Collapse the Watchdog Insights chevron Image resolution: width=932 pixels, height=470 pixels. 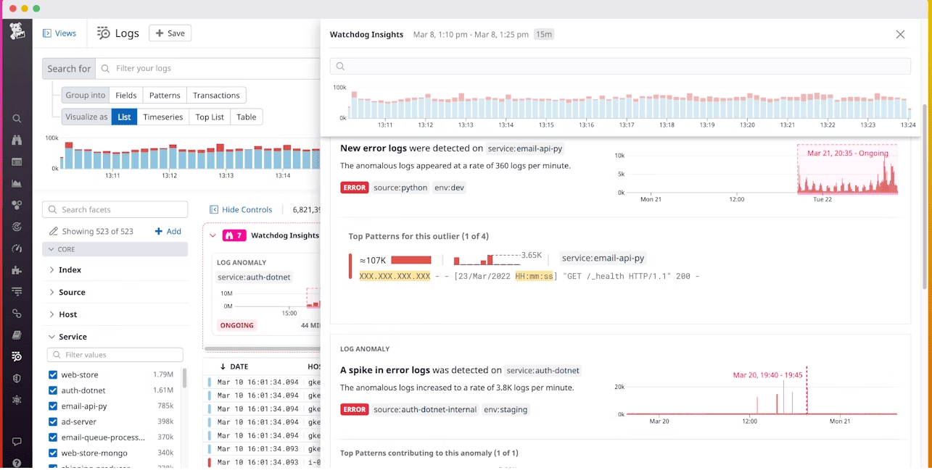point(213,235)
